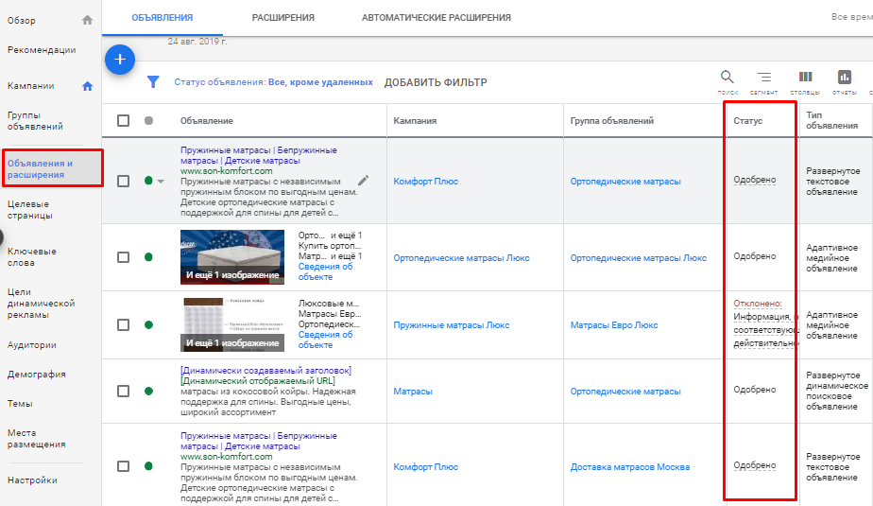
Task: Switch to the Расширения tab
Action: pyautogui.click(x=282, y=17)
